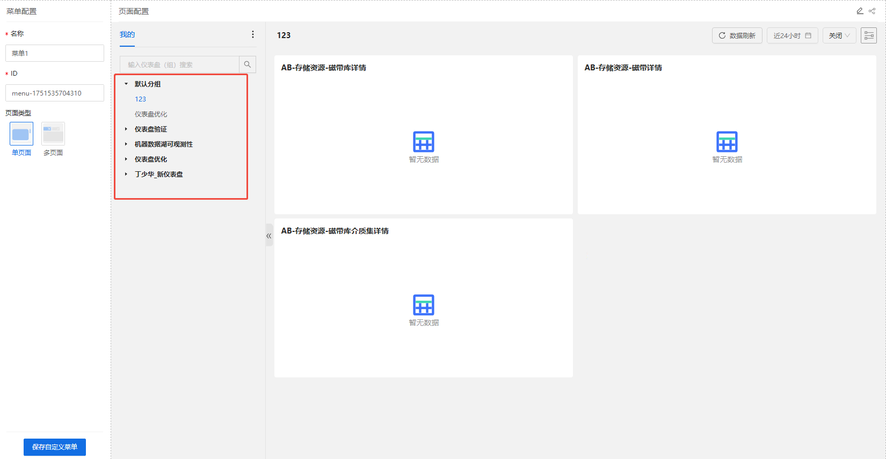
Task: Select the 单页面 page type
Action: pos(21,134)
